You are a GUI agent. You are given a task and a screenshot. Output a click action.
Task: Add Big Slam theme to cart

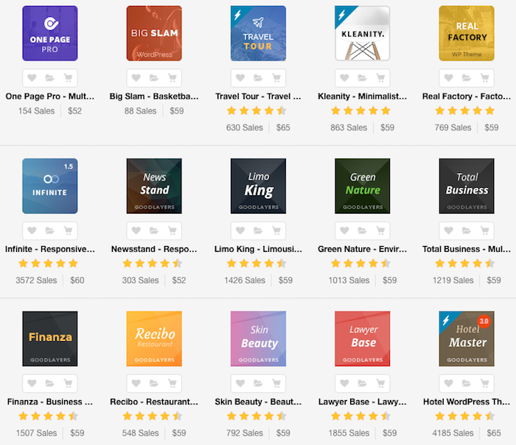click(x=172, y=78)
